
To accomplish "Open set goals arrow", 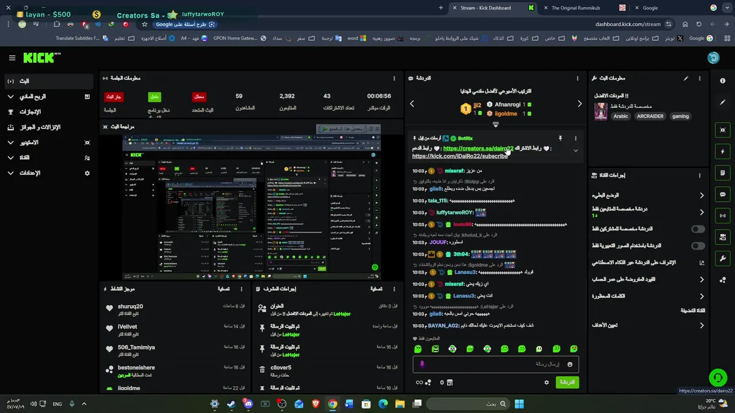I will point(701,325).
